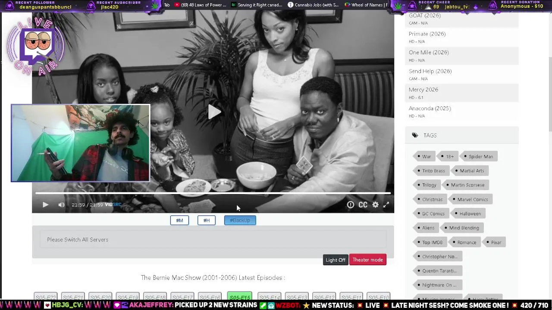Select the Mind Blending tag
This screenshot has height=310, width=552.
coord(462,228)
